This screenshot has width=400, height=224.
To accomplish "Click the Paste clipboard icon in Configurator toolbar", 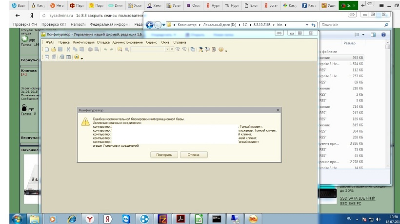I will pyautogui.click(x=81, y=49).
